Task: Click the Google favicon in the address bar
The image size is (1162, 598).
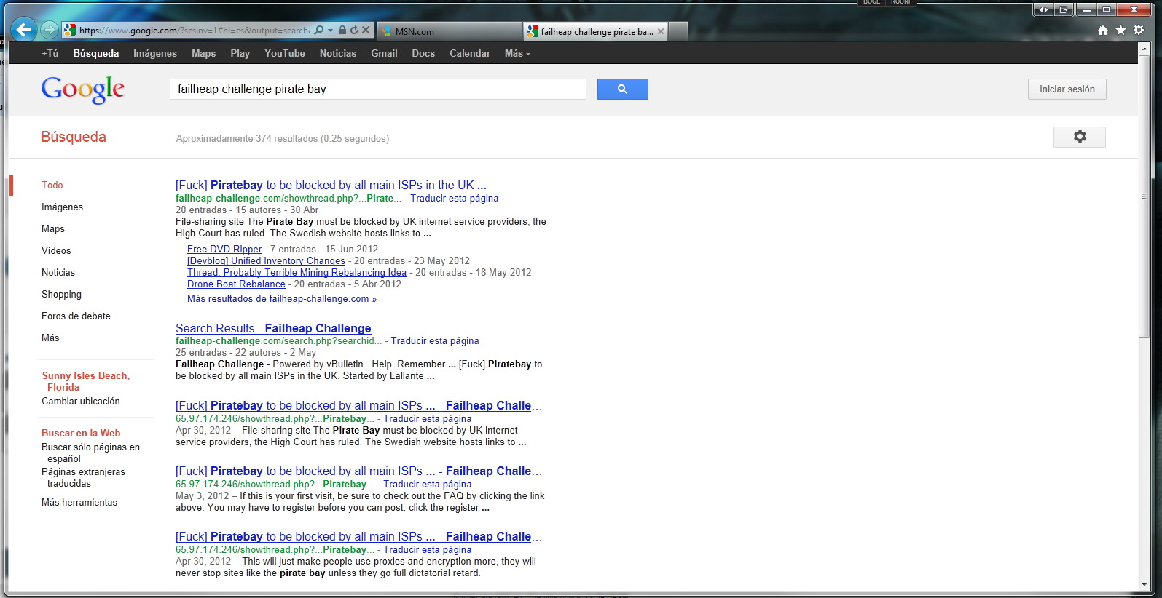Action: [70, 31]
